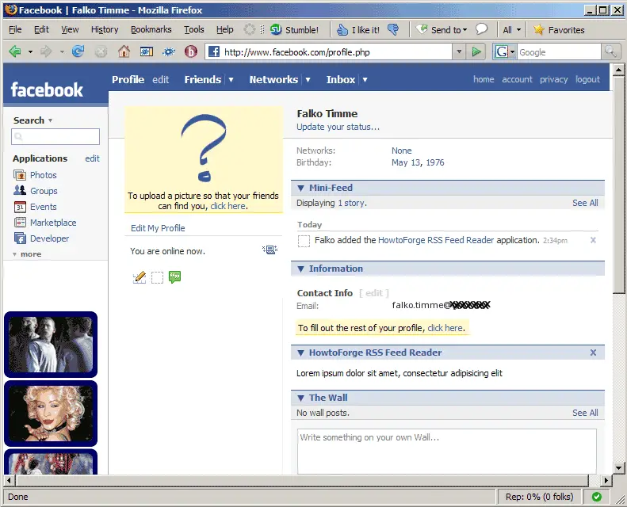This screenshot has height=507, width=627.
Task: Click the green security status checkmark icon
Action: [597, 497]
